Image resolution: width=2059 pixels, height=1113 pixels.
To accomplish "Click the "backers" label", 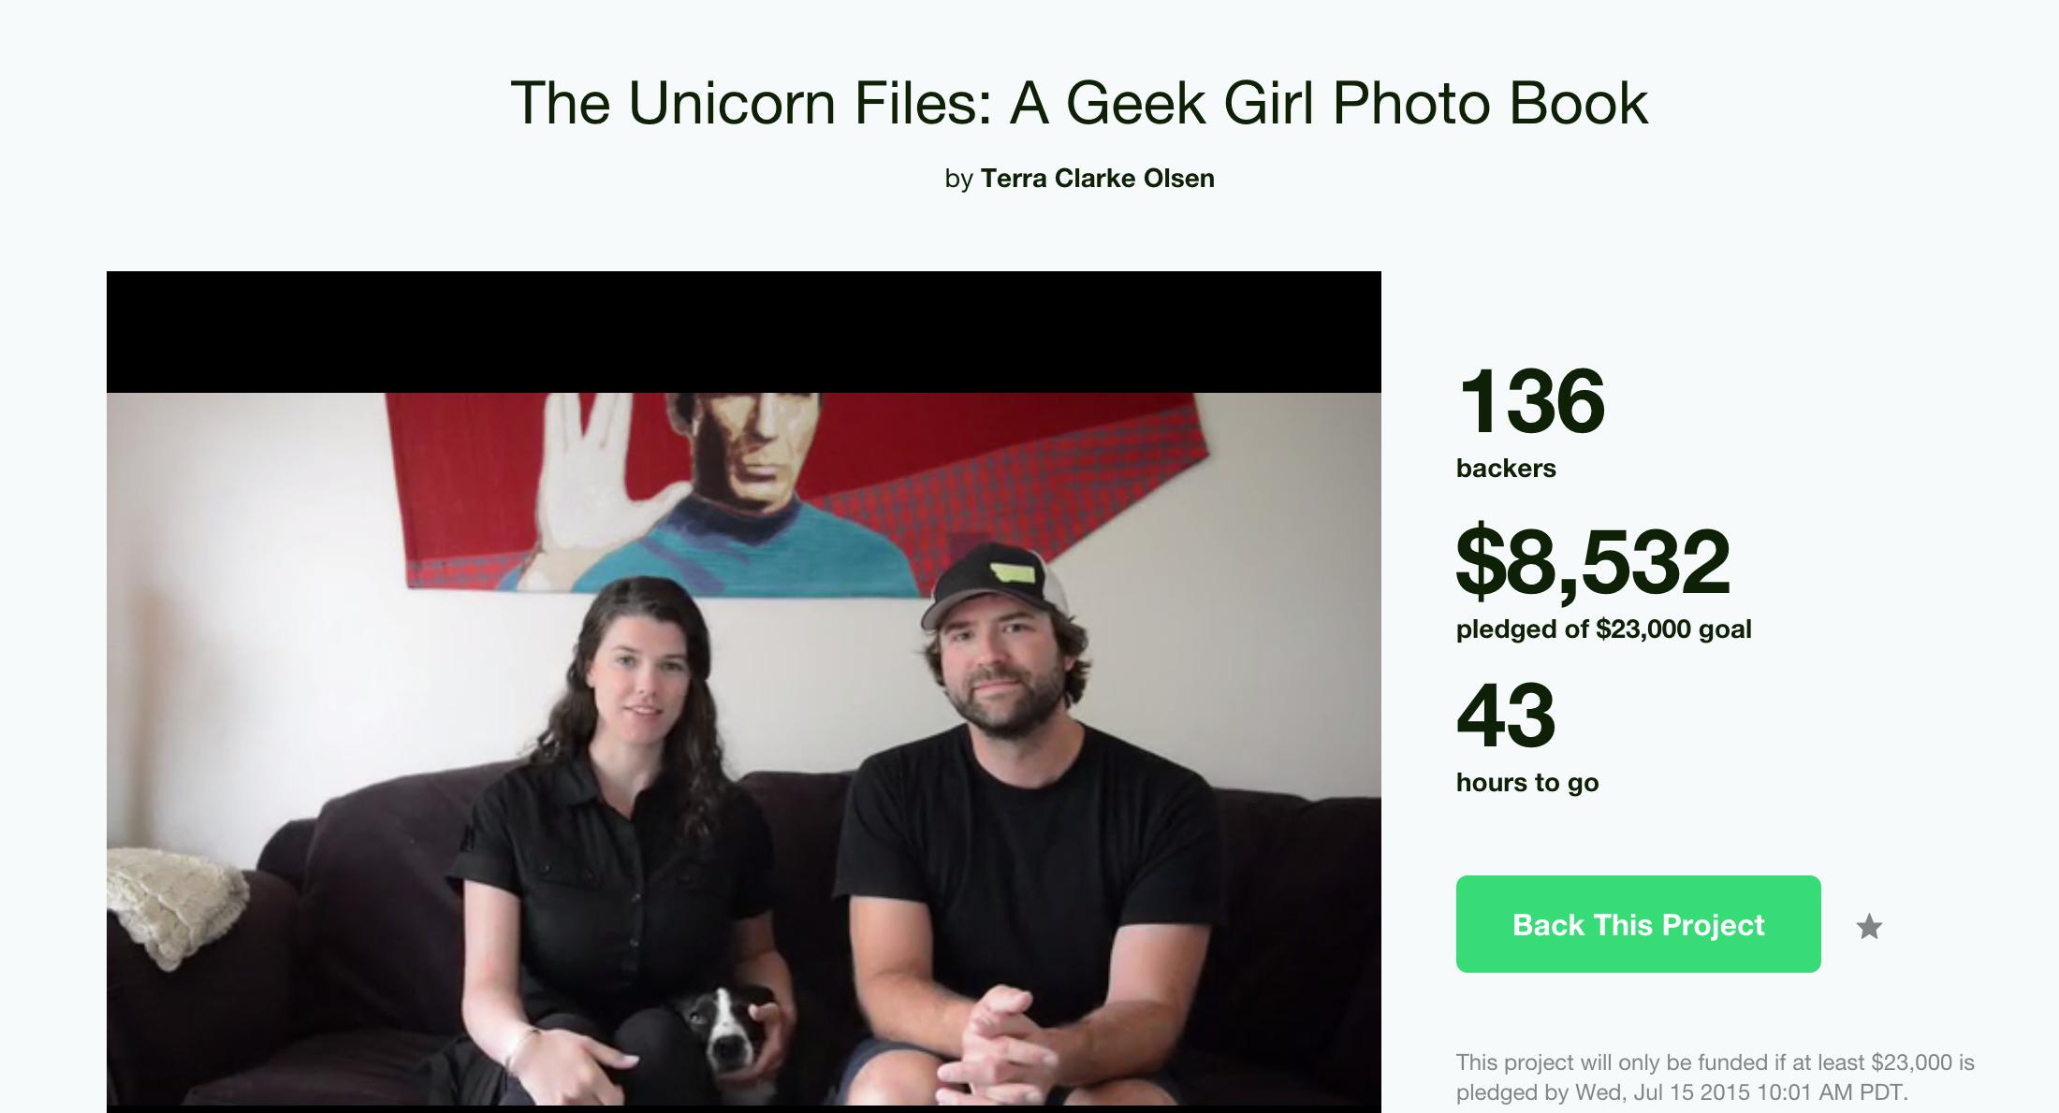I will coord(1506,468).
